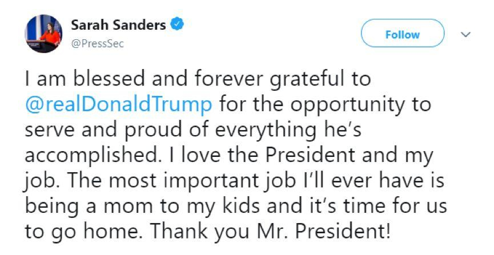Expand the chevron menu beside Follow
Screen dimensions: 494x255
(x=465, y=34)
